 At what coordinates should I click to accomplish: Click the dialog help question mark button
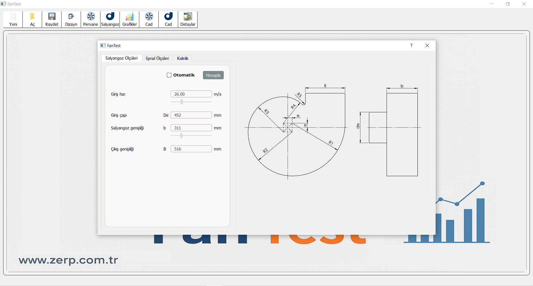tap(411, 45)
